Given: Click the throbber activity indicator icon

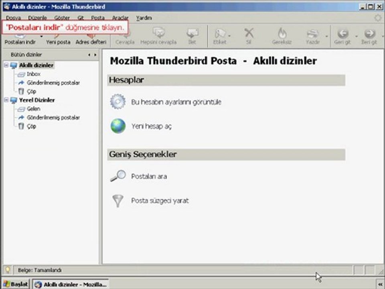Looking at the screenshot, I should coord(377,18).
